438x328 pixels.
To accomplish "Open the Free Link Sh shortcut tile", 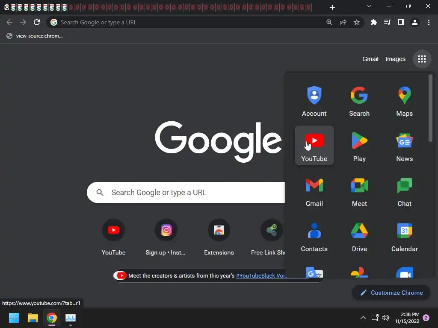I will (268, 237).
